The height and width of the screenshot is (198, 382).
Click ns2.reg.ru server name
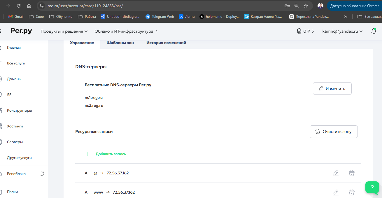point(94,106)
